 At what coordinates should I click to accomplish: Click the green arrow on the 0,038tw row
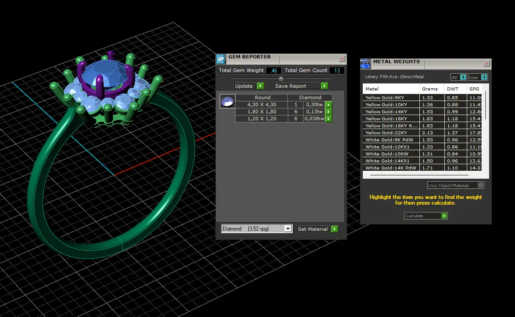329,119
